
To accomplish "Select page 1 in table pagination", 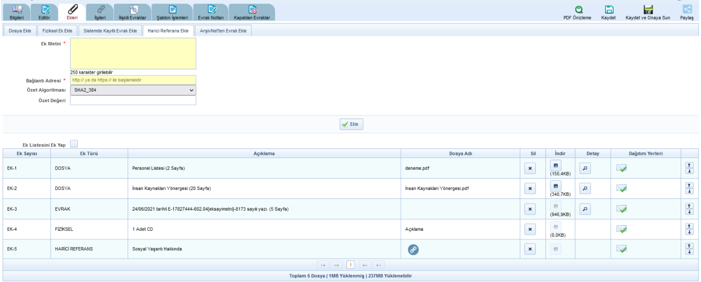I will coord(351,265).
